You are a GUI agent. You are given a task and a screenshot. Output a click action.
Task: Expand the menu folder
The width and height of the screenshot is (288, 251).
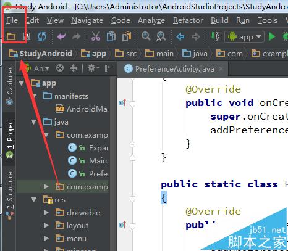[46, 239]
